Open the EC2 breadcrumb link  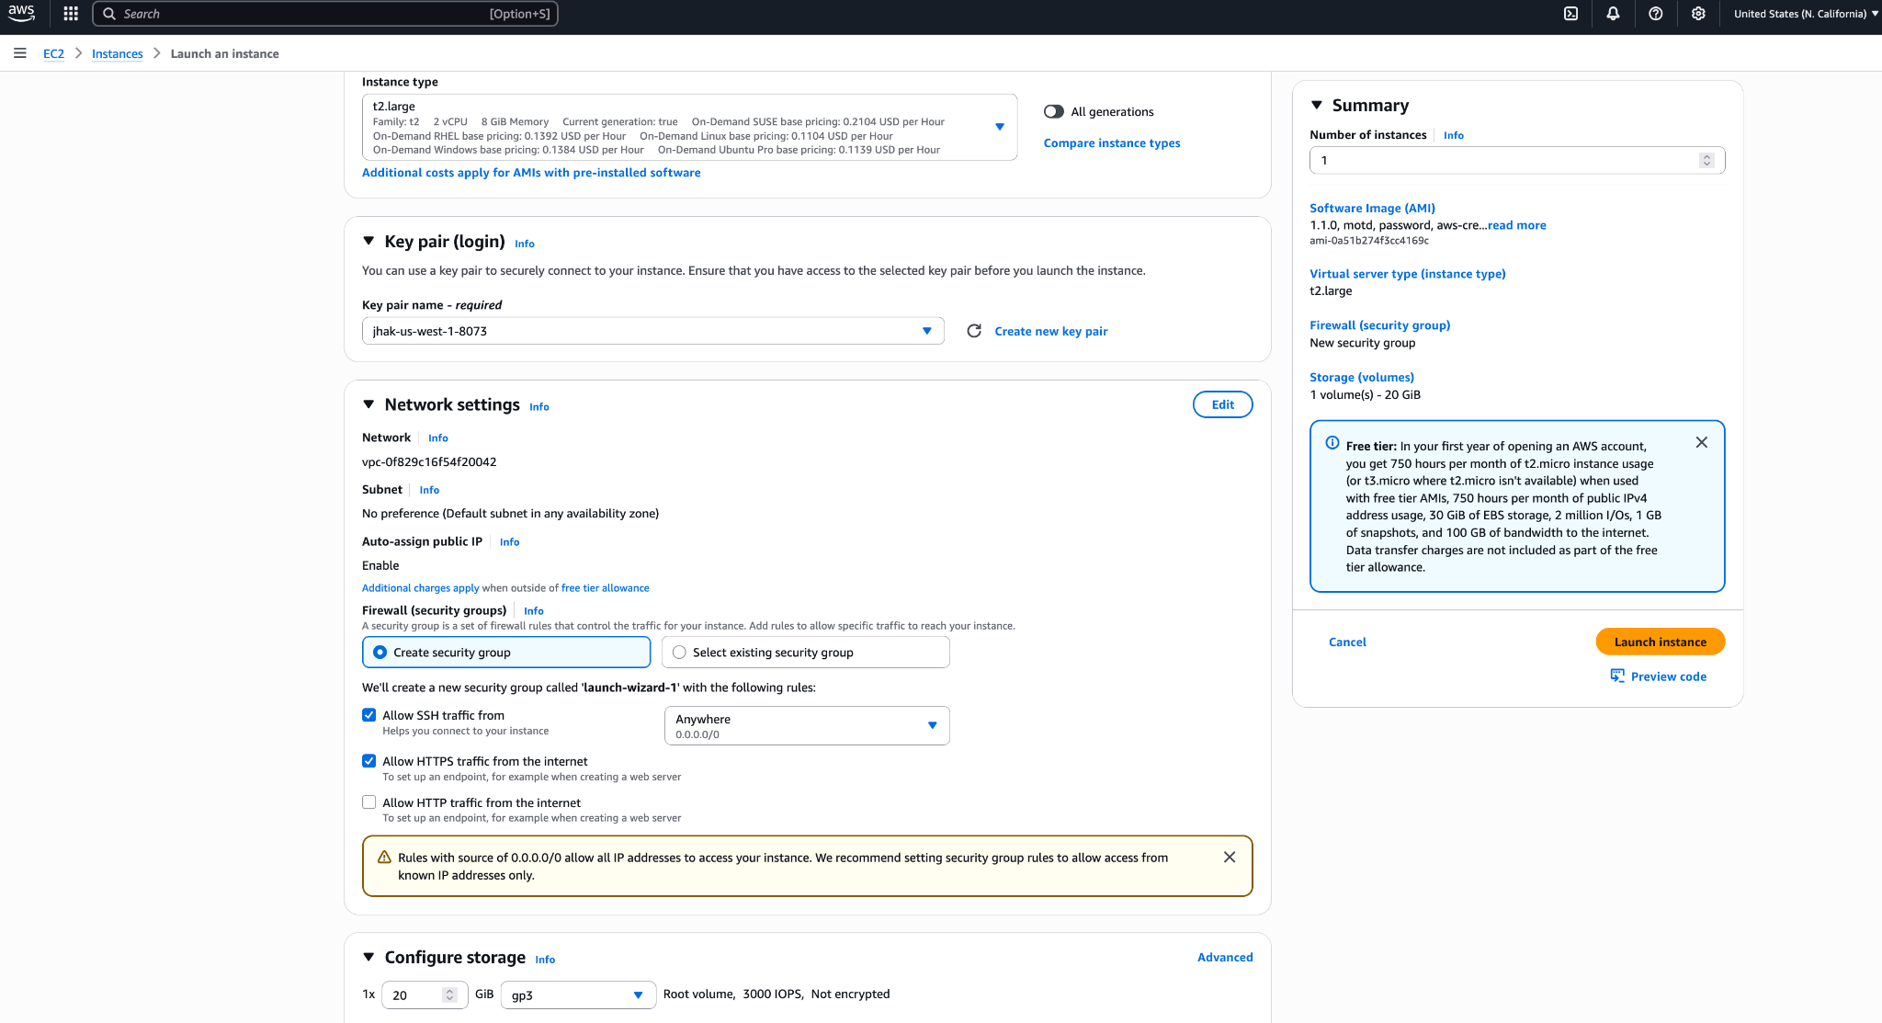point(53,53)
